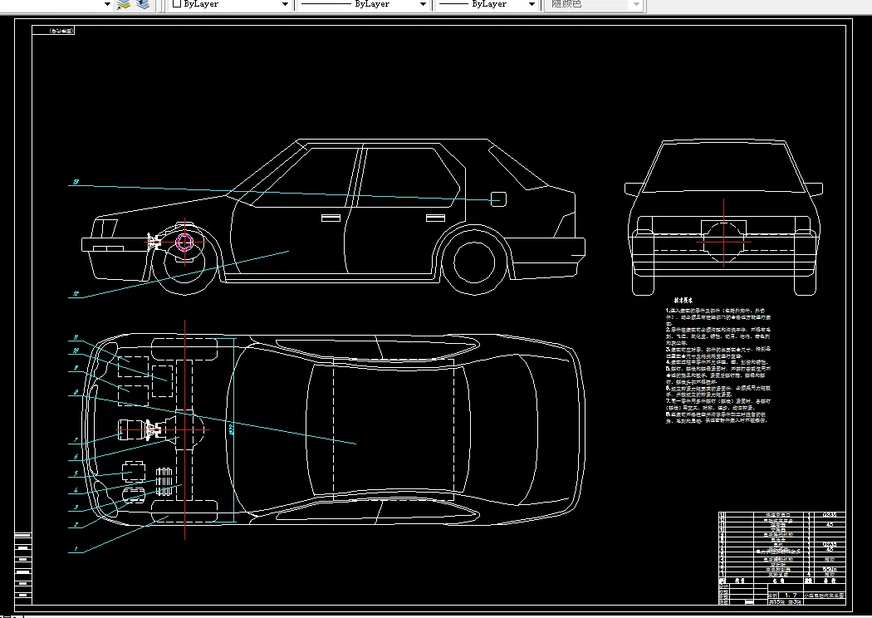Screen dimensions: 872x618
Task: Select the fuel filler cap on the side view
Action: [x=498, y=199]
